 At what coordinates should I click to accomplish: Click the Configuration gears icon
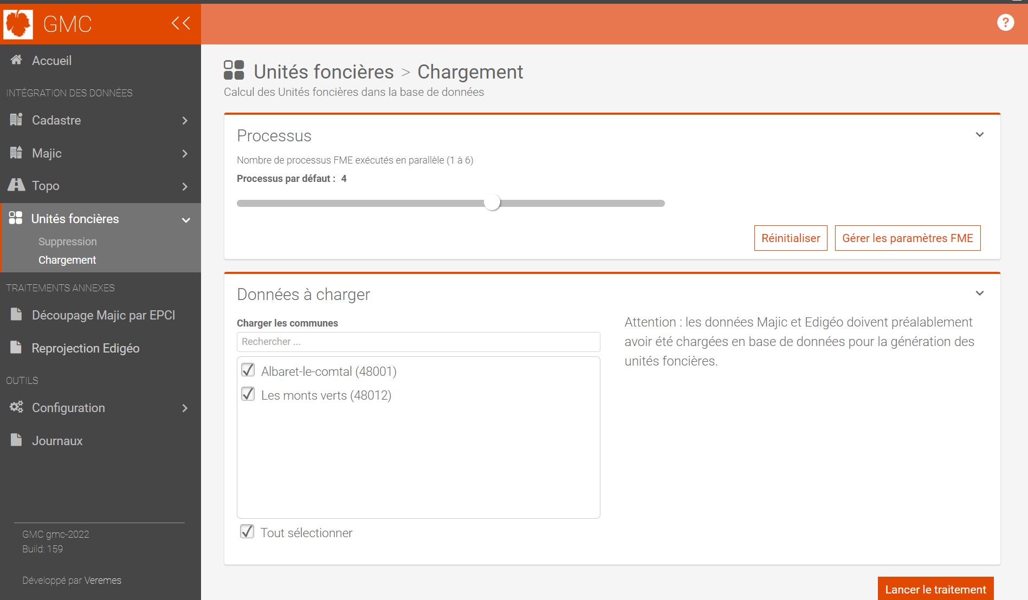(16, 407)
